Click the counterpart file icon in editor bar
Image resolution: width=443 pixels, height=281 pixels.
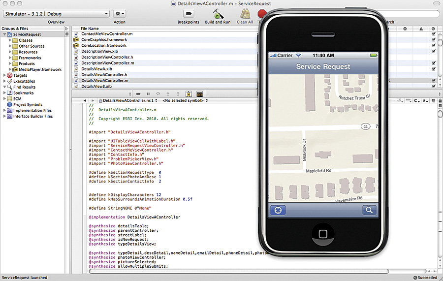pos(433,100)
